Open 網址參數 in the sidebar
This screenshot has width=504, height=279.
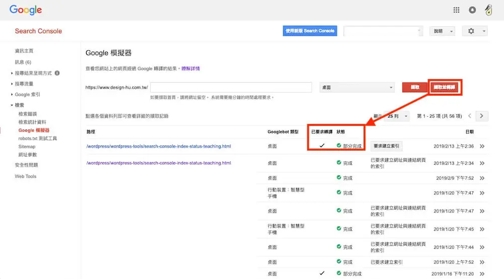[x=28, y=155]
